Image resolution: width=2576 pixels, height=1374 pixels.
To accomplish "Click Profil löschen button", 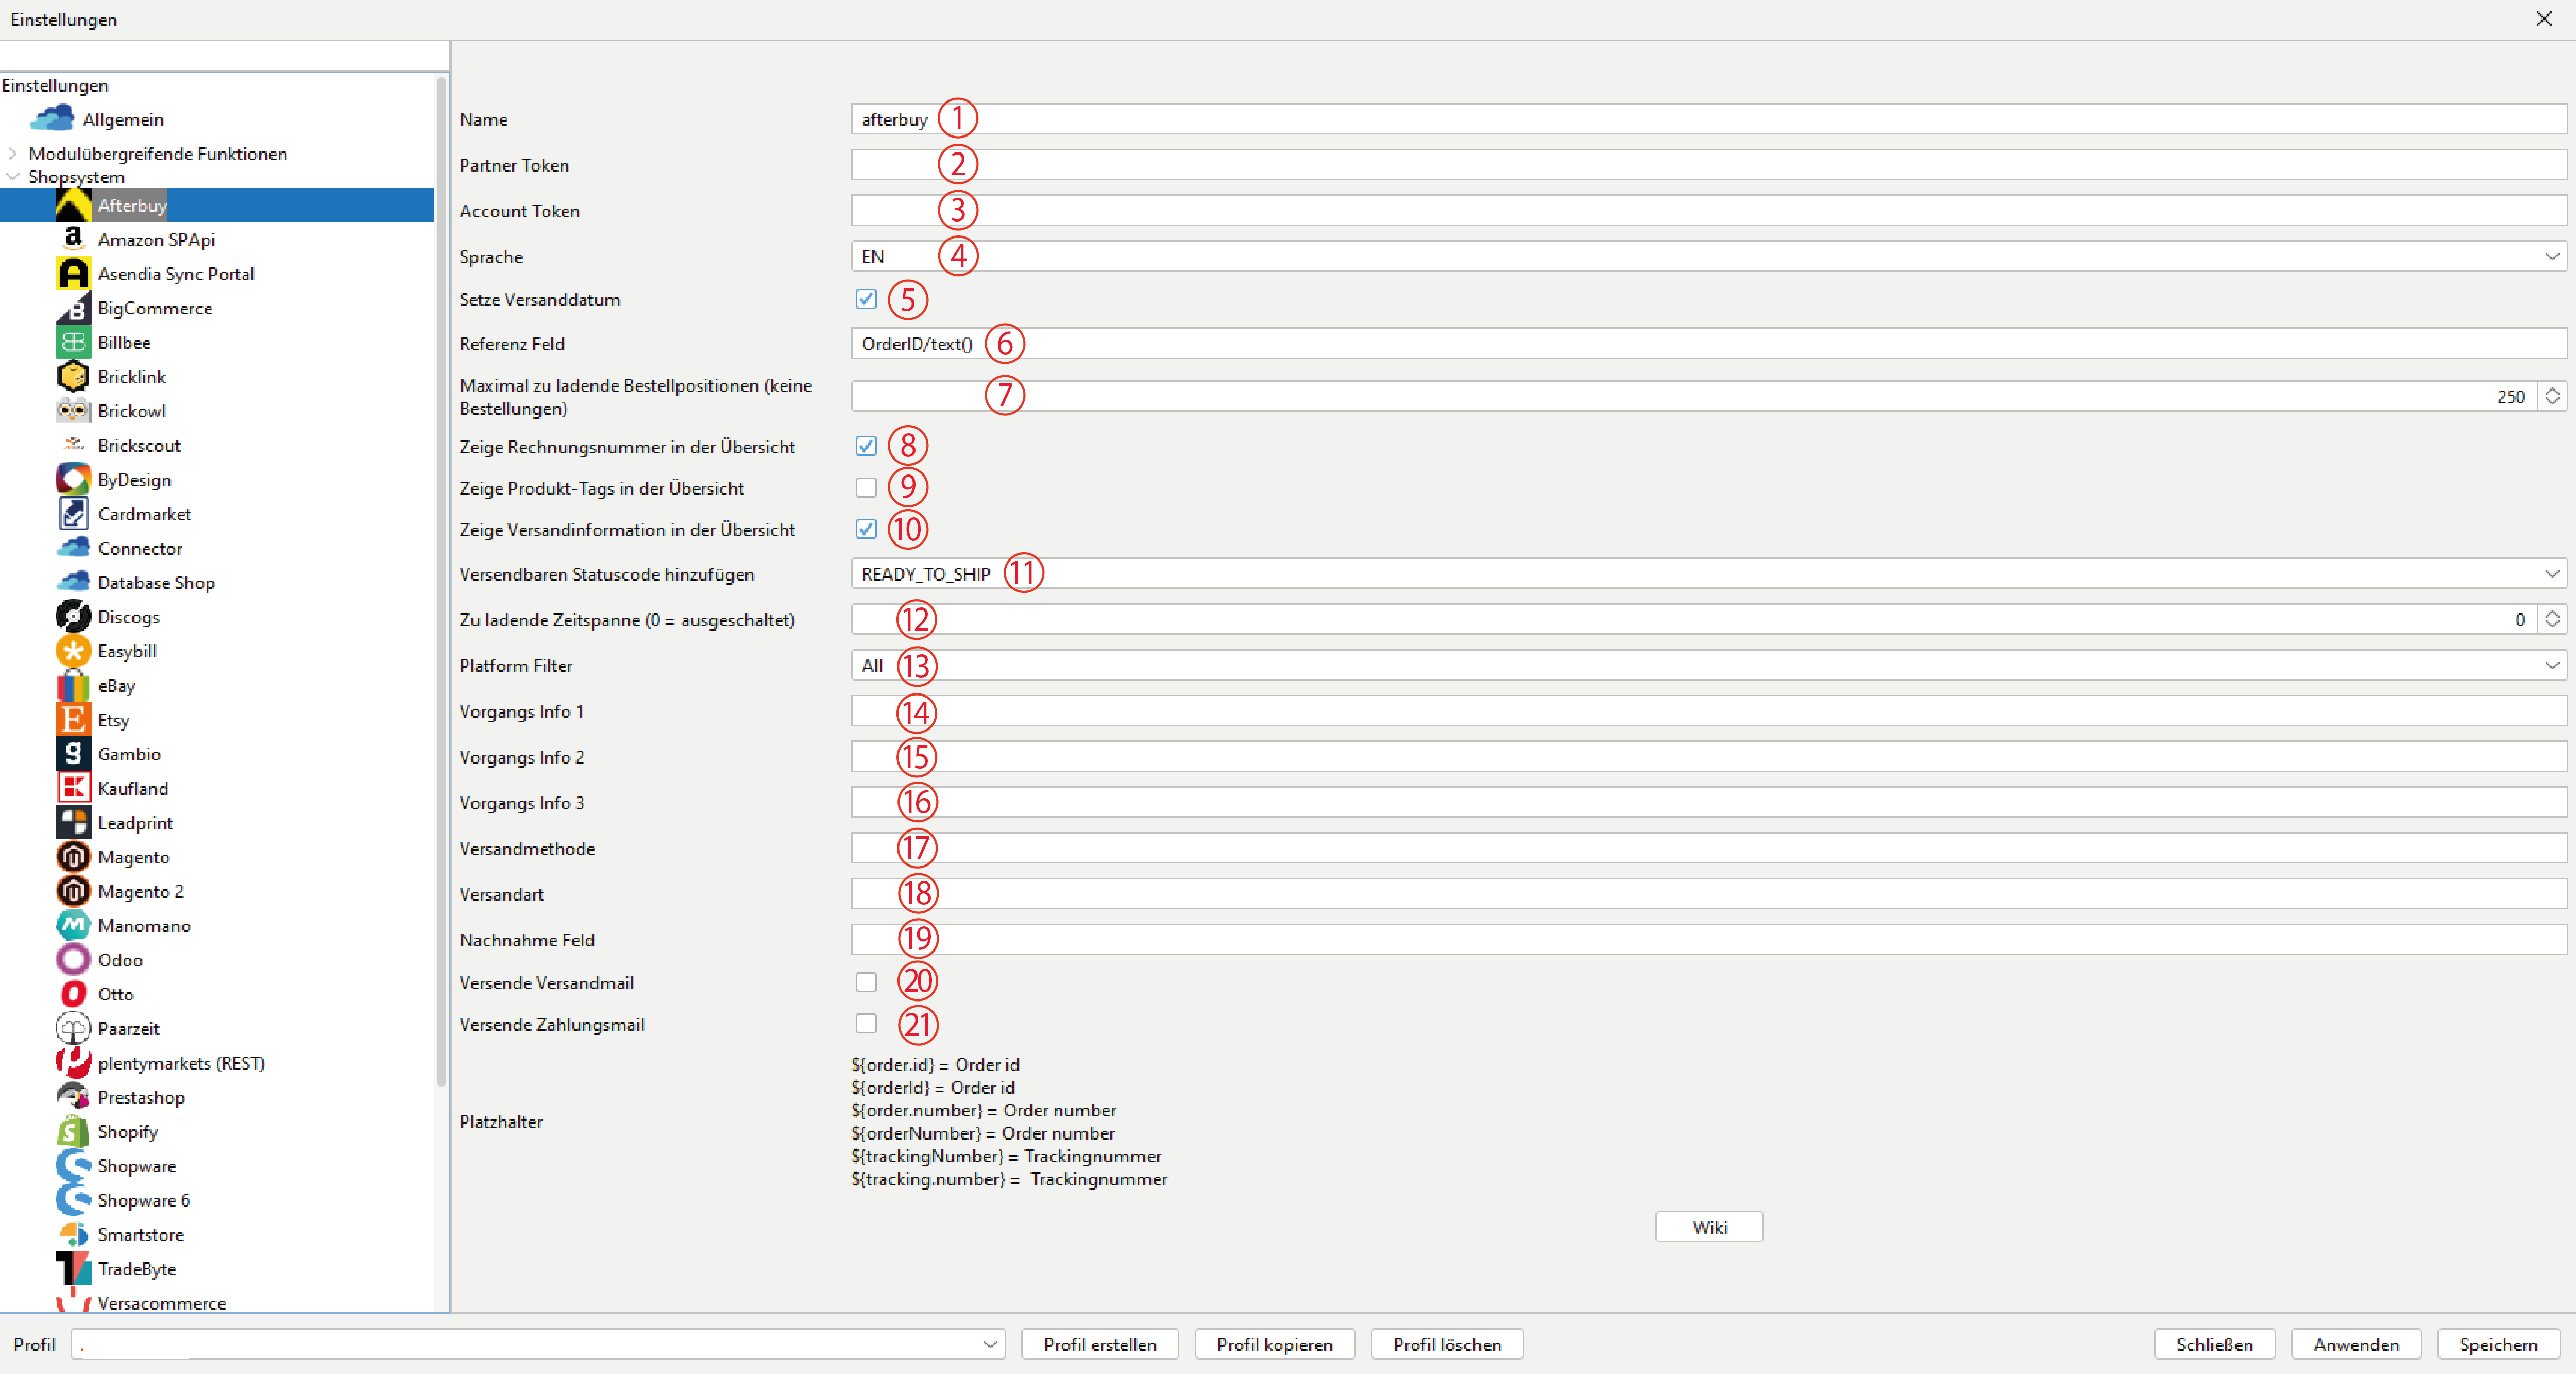I will click(1447, 1344).
